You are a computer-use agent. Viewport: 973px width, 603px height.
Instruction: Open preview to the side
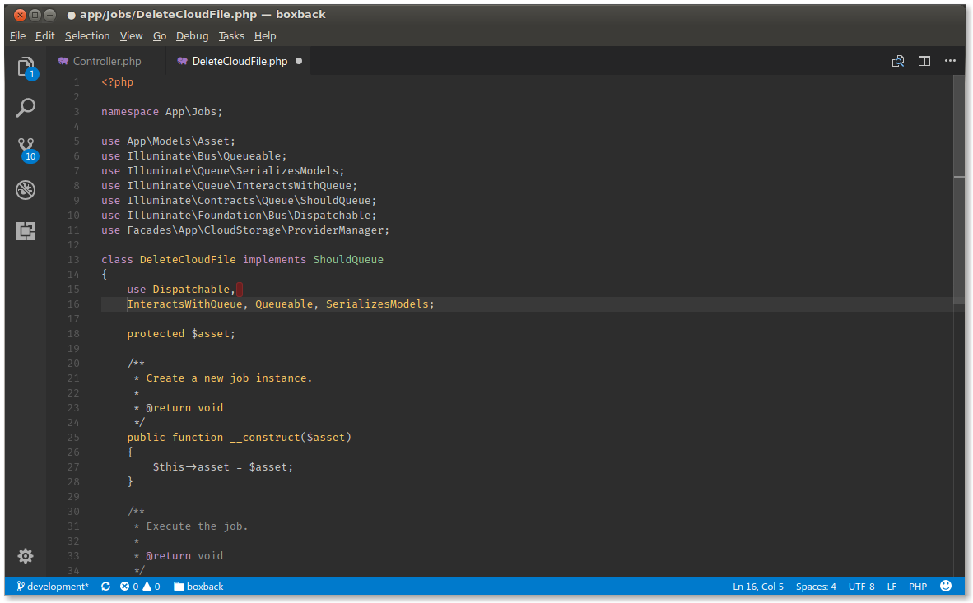897,60
